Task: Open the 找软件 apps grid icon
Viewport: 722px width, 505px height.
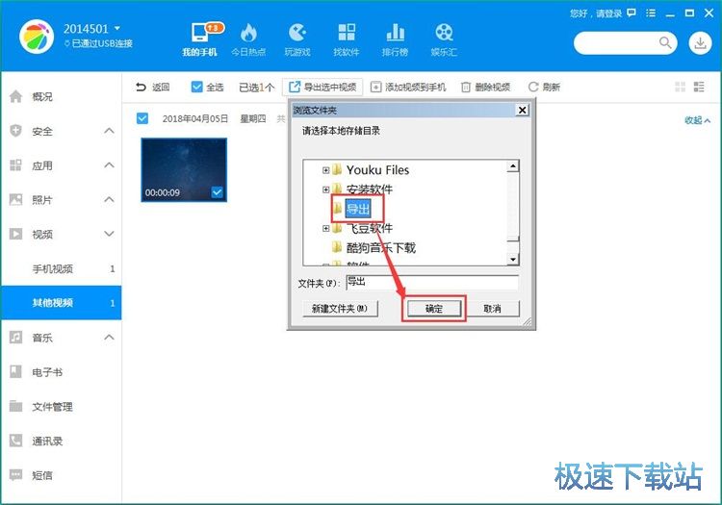Action: point(347,33)
